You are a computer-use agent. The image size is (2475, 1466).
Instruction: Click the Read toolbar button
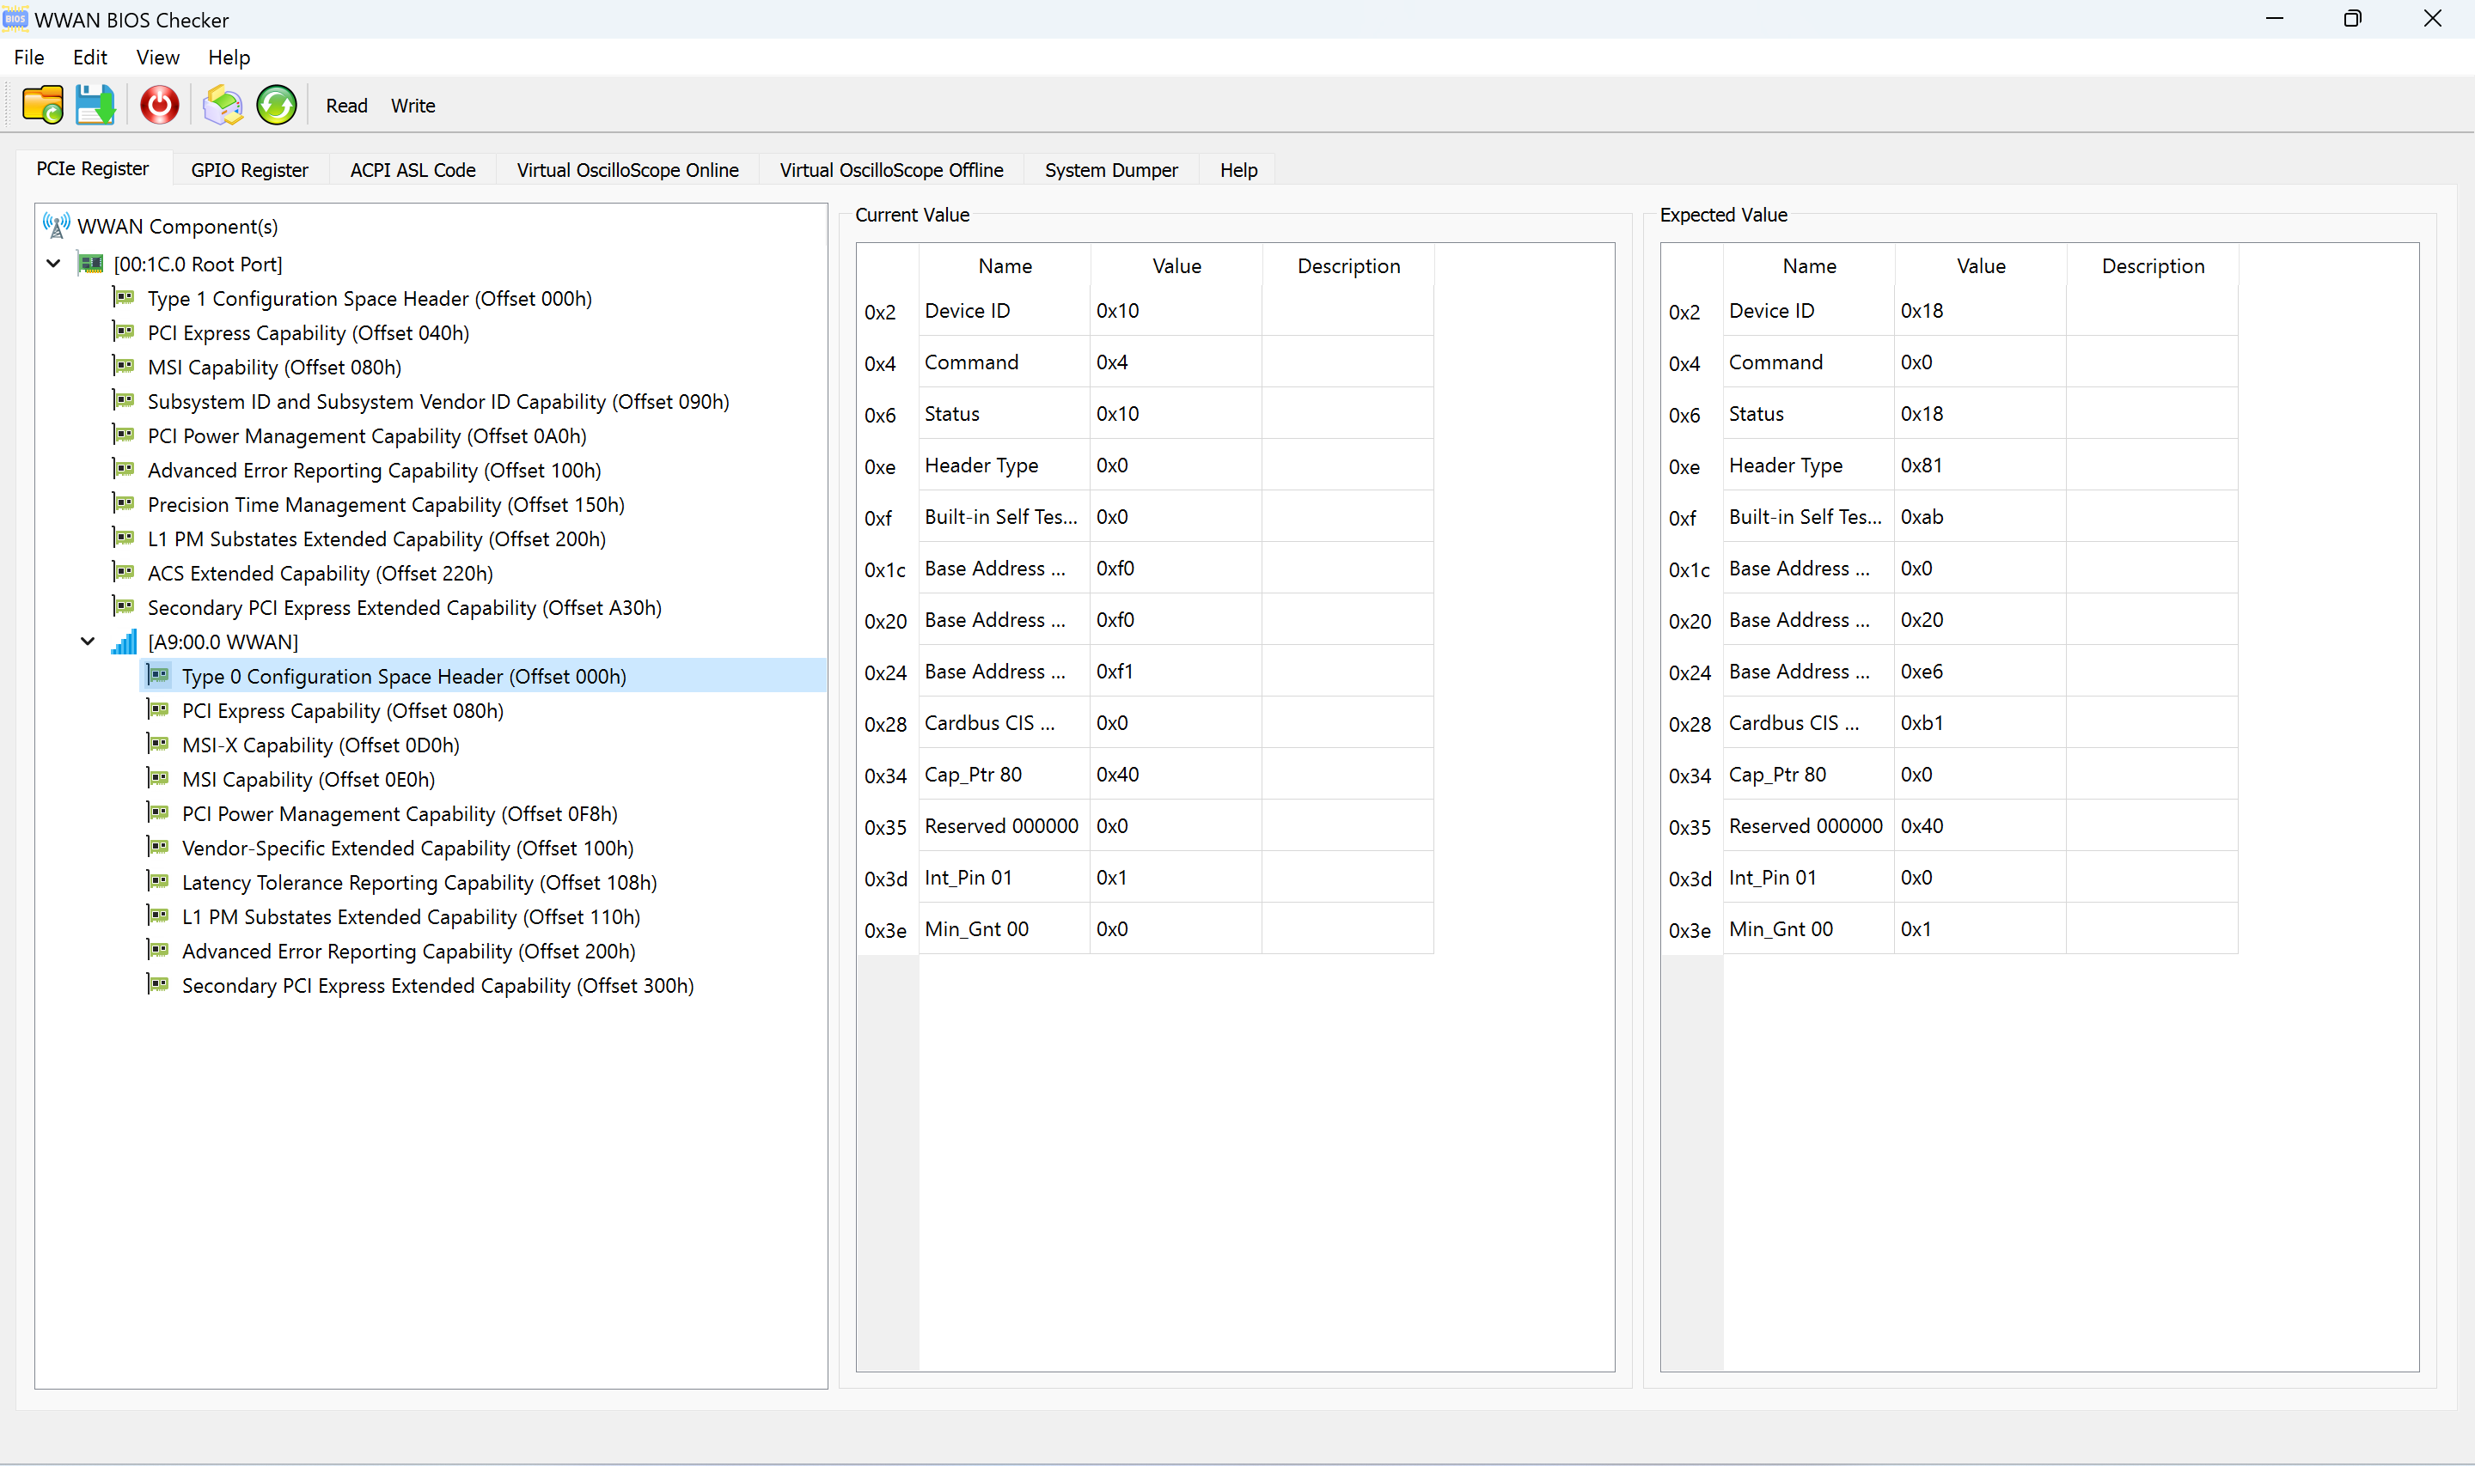[347, 106]
